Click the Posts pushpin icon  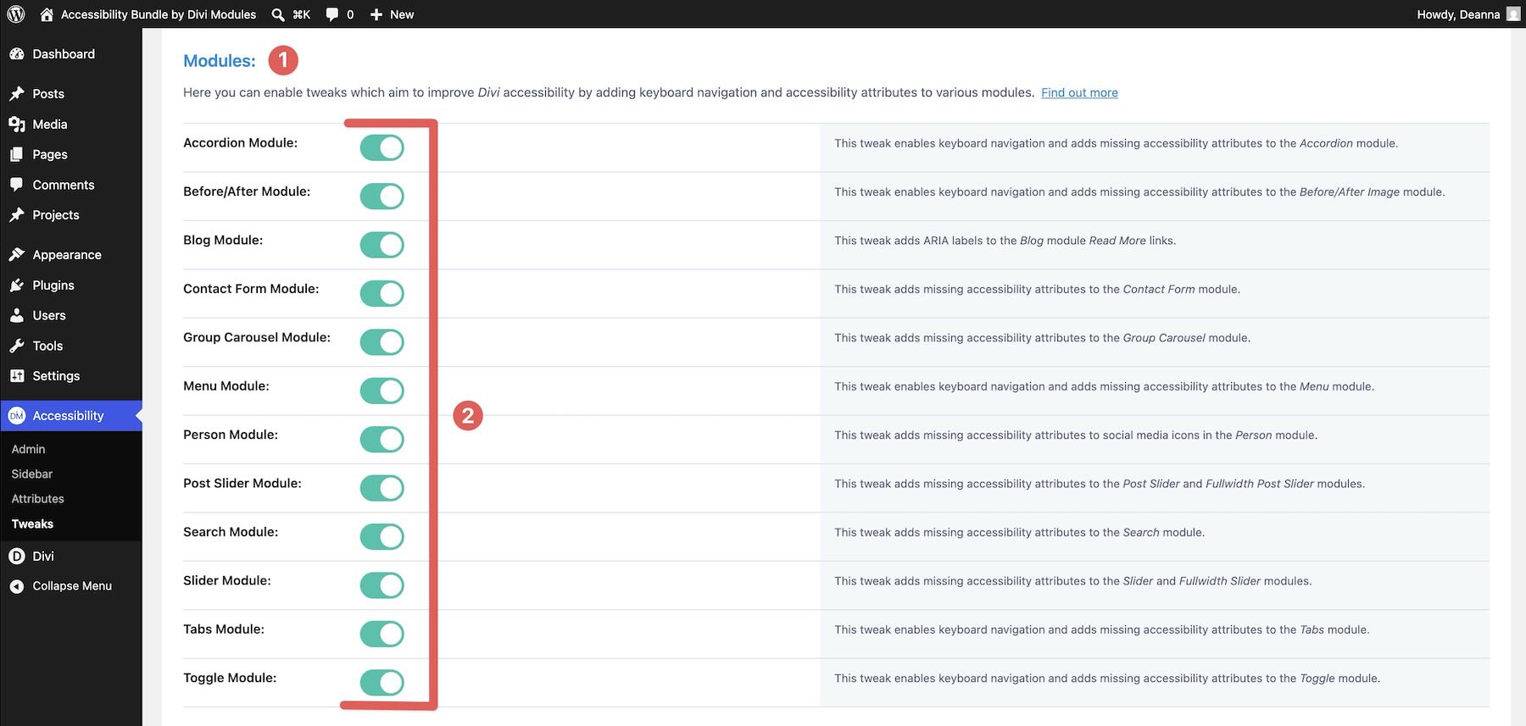[17, 94]
